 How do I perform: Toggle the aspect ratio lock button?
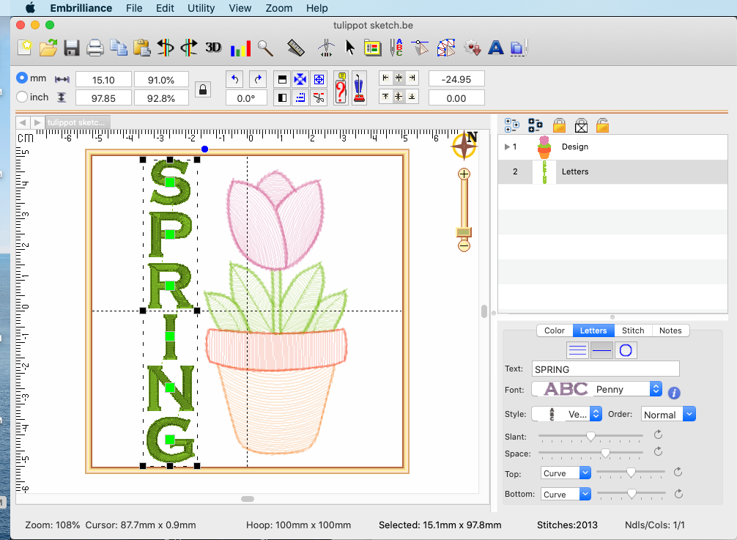203,89
